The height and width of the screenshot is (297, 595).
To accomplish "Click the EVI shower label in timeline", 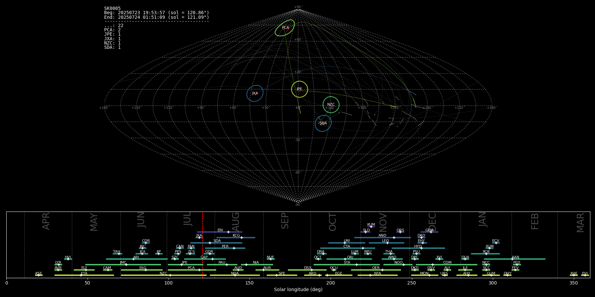I will tap(585, 274).
